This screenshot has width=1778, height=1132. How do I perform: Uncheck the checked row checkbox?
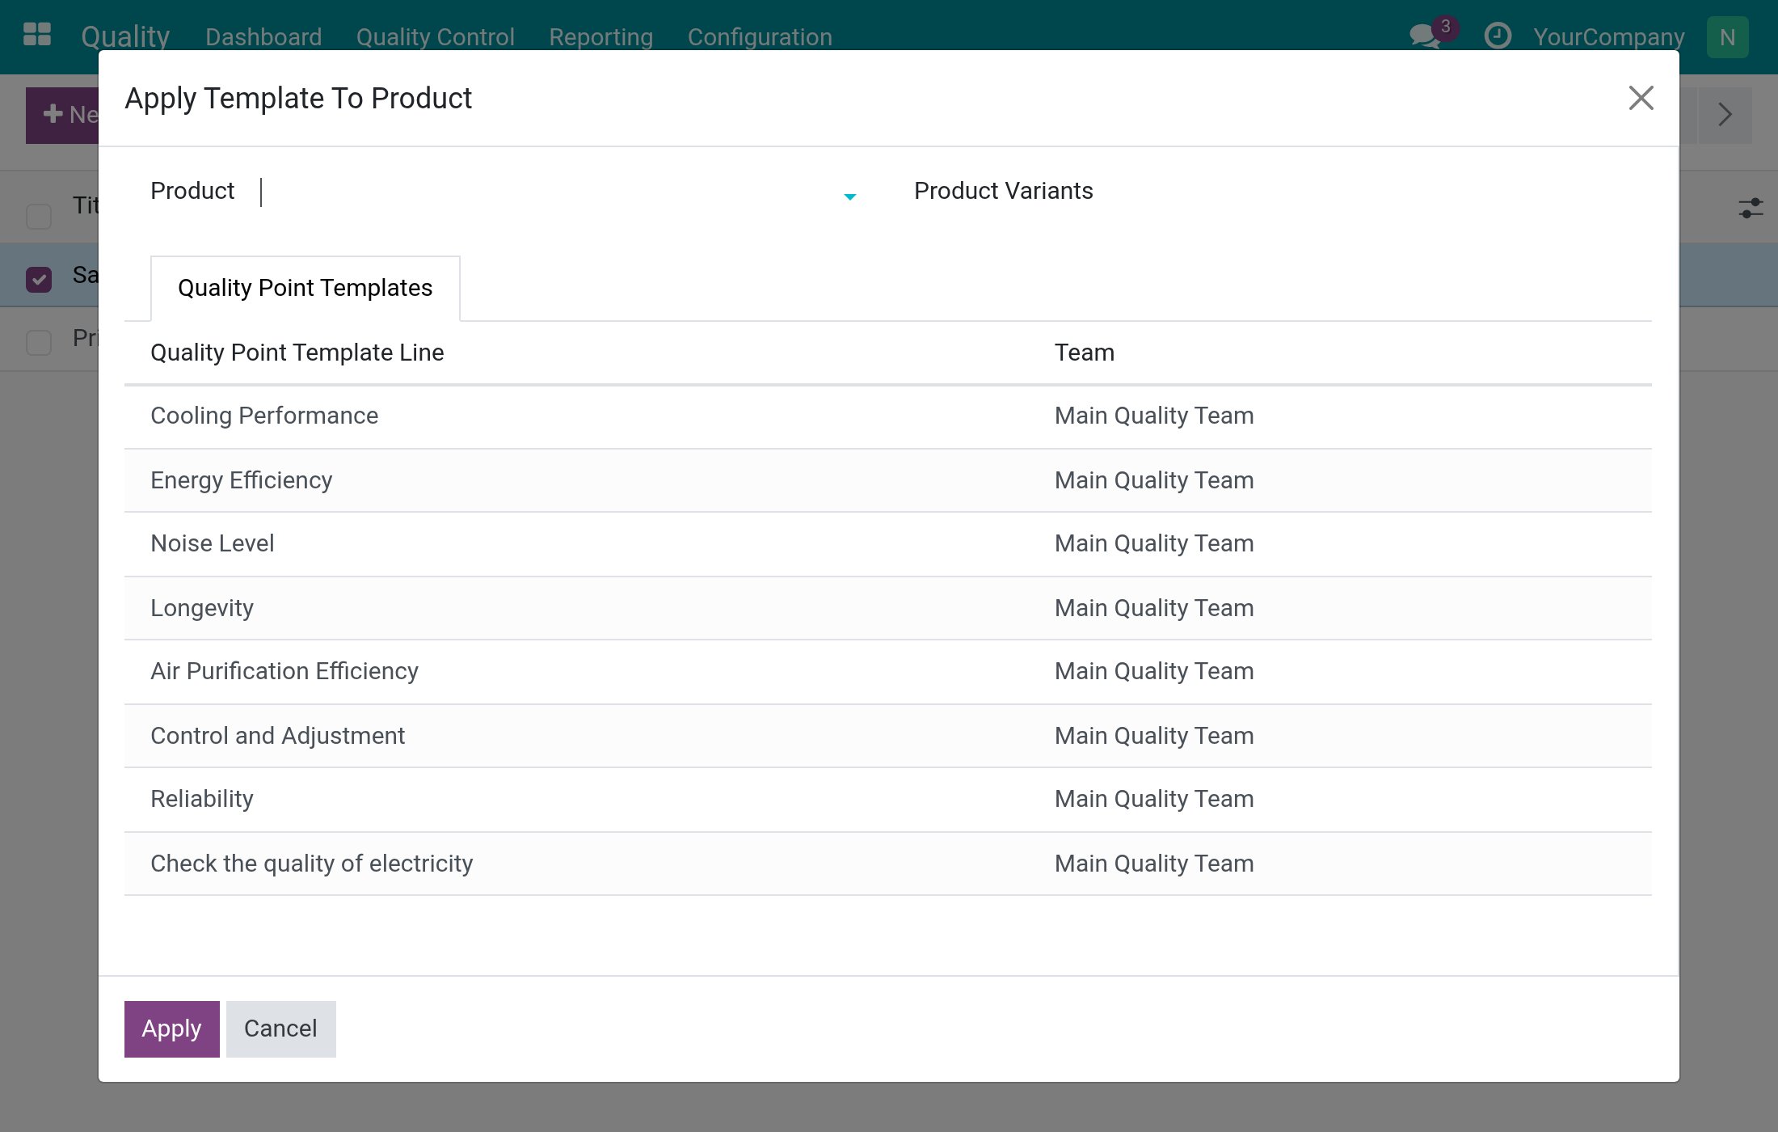point(39,279)
